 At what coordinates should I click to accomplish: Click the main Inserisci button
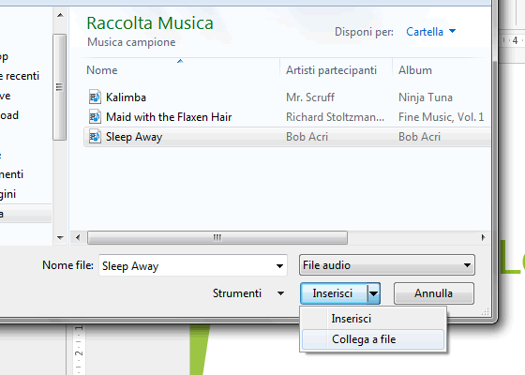[x=334, y=293]
